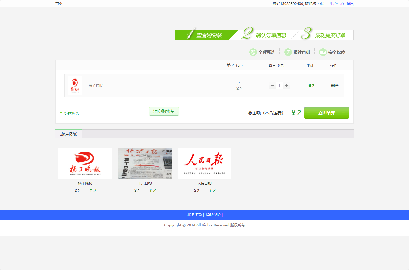Remove 扬子晚报 by clicking 删除

coord(334,86)
